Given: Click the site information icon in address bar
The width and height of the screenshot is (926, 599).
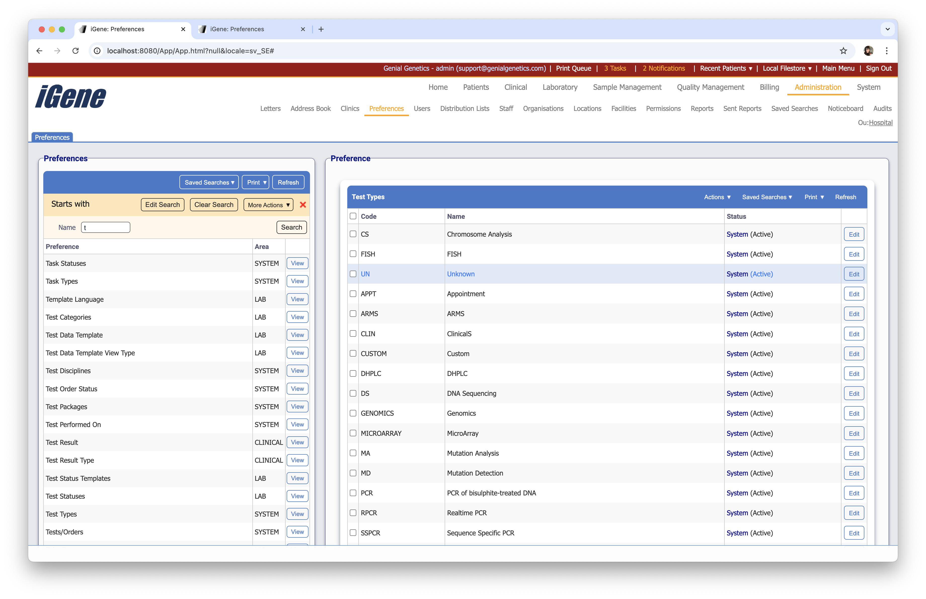Looking at the screenshot, I should (97, 51).
